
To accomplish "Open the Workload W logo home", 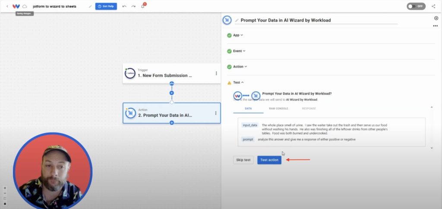I will tap(16, 6).
